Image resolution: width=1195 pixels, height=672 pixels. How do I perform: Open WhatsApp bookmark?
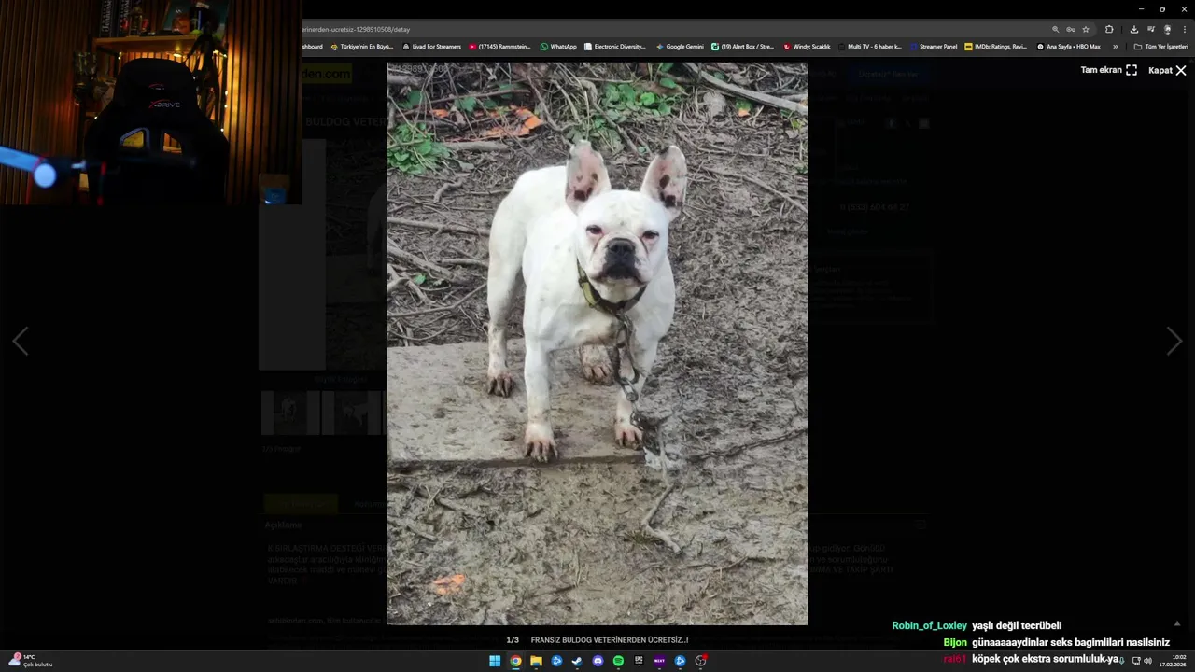tap(558, 47)
